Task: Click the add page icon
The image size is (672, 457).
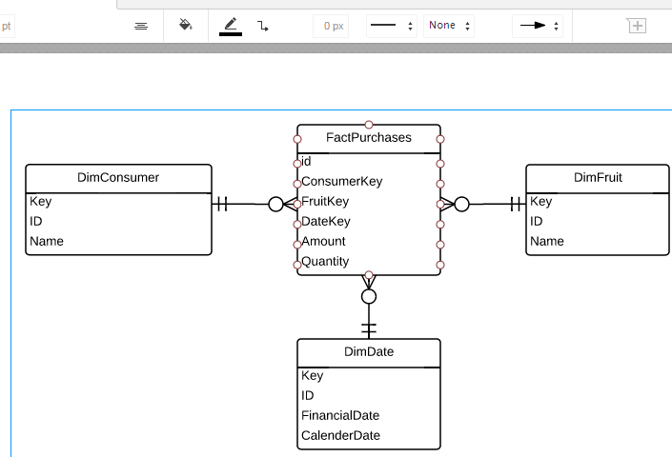Action: click(637, 26)
